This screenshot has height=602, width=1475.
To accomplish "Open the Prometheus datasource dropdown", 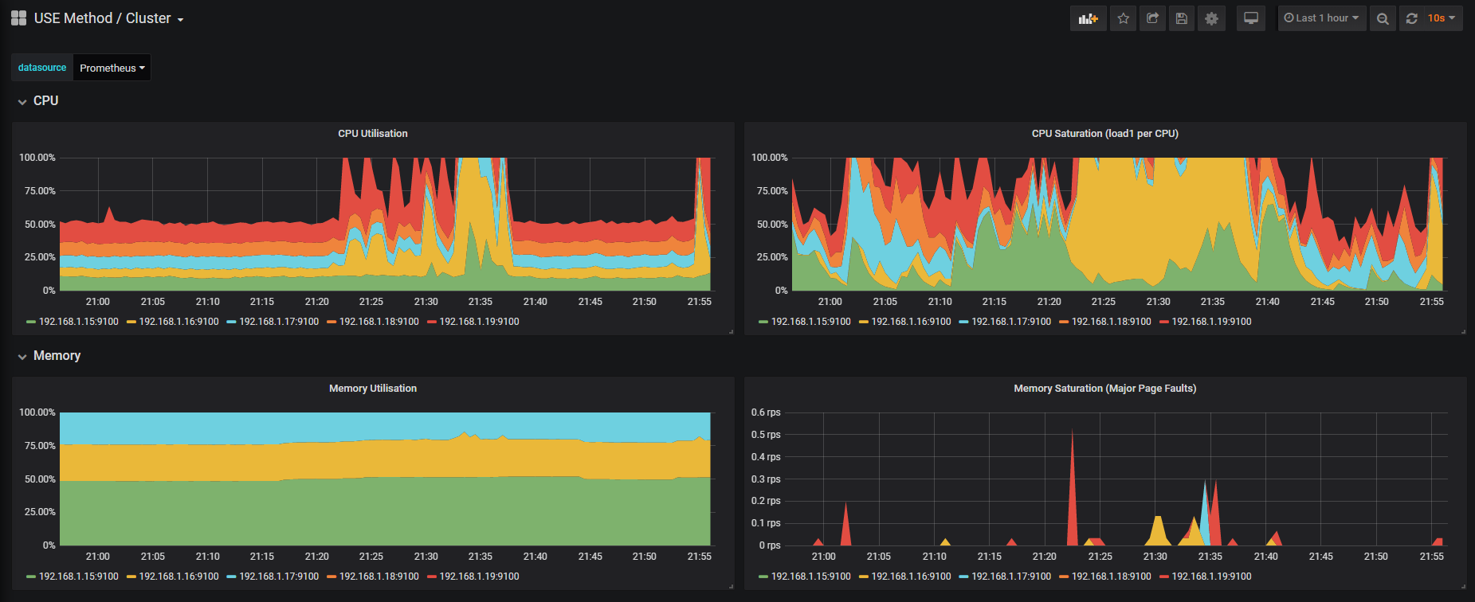I will coord(112,68).
